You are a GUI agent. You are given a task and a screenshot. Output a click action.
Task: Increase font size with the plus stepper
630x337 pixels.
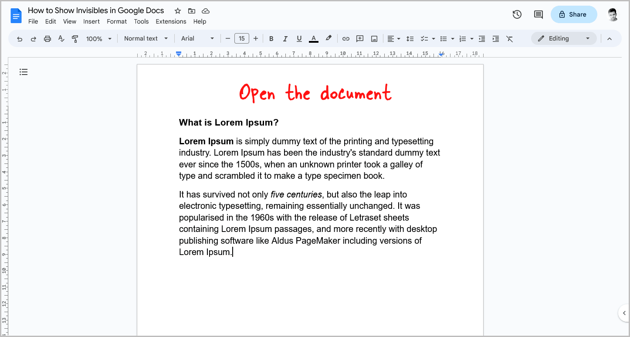click(x=256, y=38)
